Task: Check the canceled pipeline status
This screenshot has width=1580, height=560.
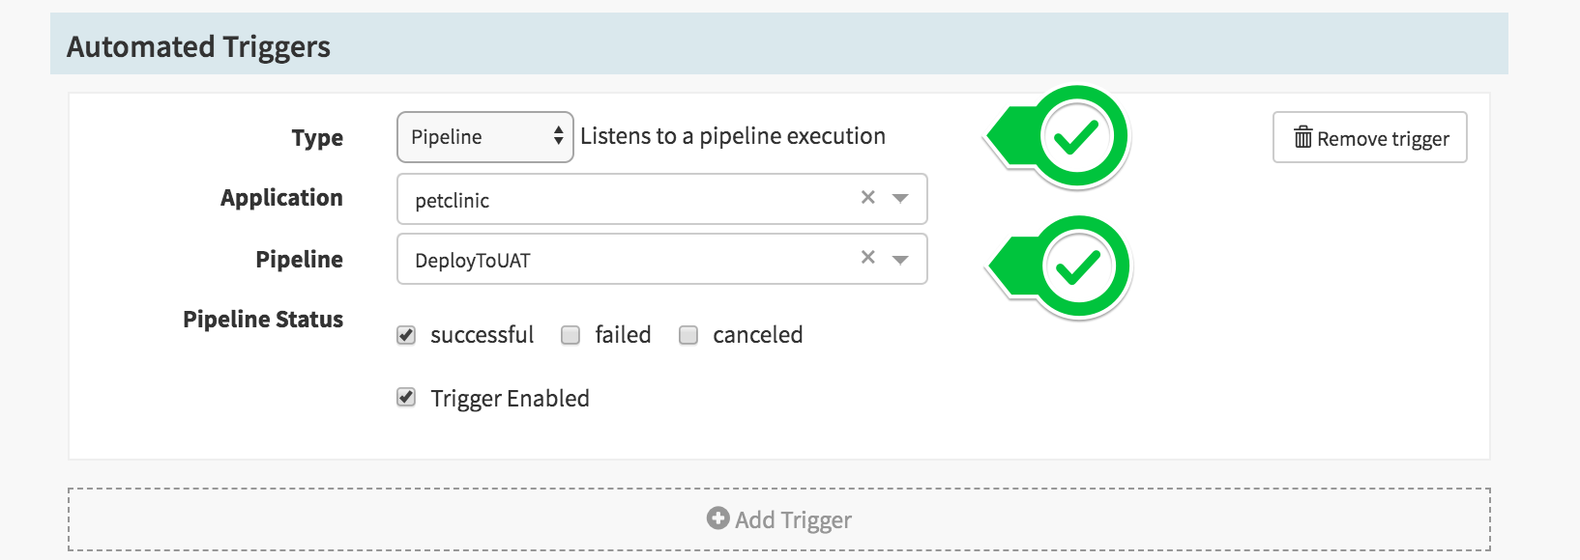Action: point(688,334)
